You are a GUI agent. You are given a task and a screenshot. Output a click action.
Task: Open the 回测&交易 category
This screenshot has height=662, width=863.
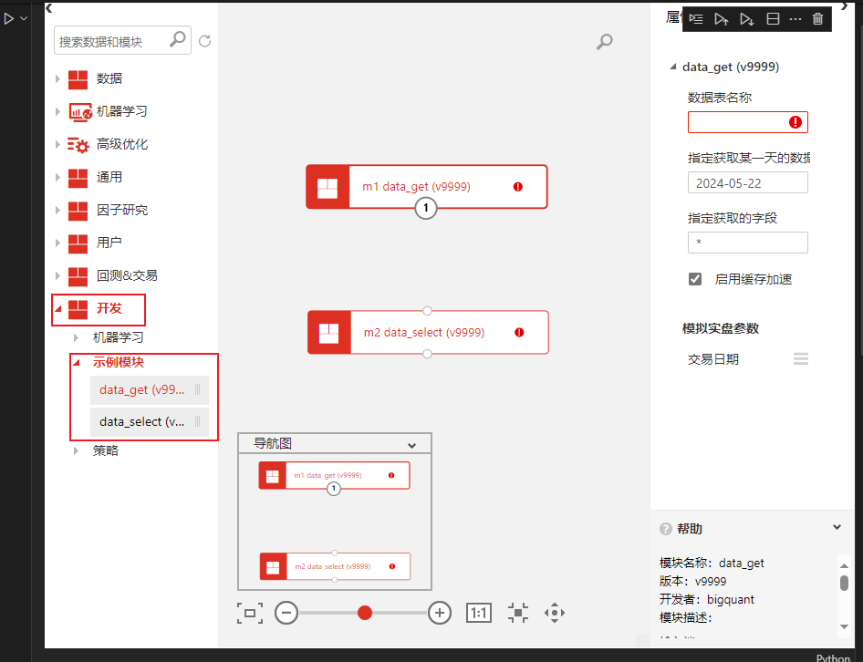127,275
